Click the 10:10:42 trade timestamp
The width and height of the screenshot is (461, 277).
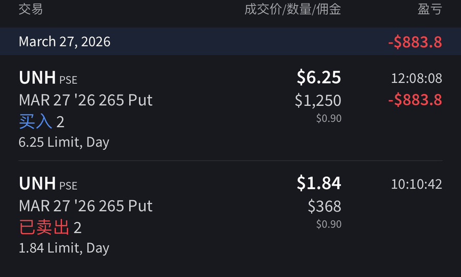pyautogui.click(x=417, y=184)
